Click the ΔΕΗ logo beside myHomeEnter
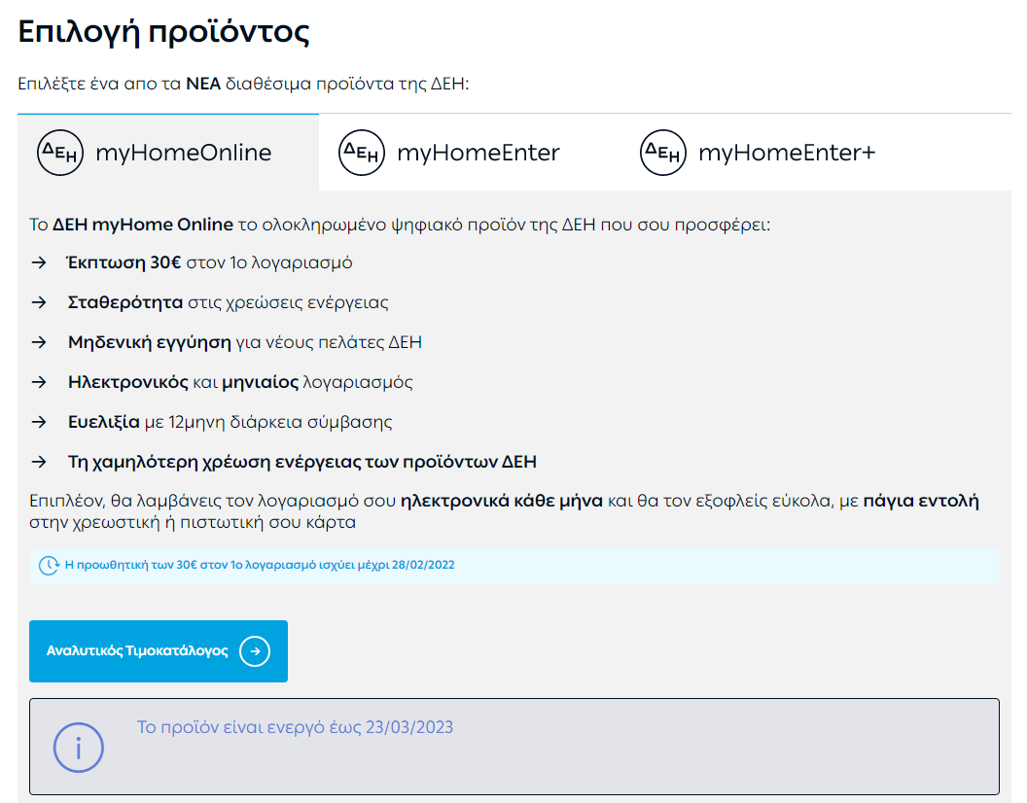1027x803 pixels. point(362,153)
